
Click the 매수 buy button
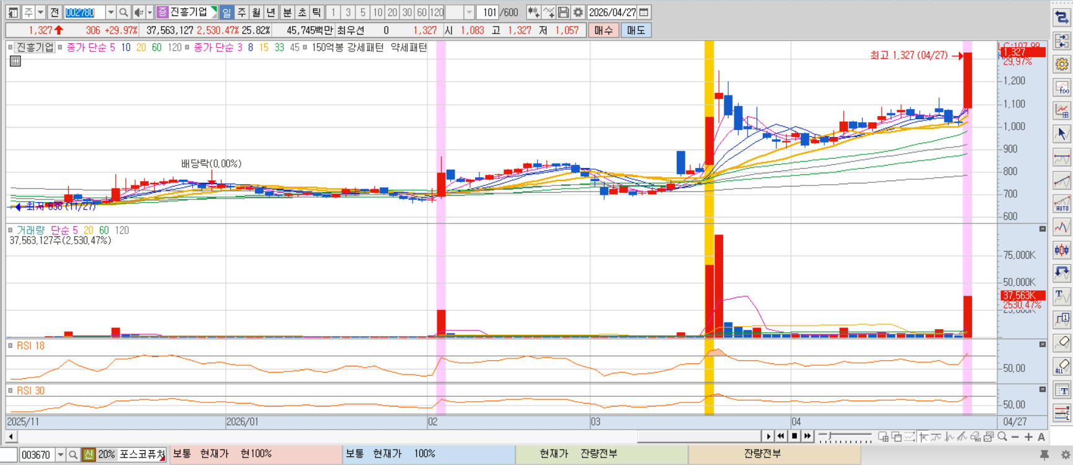coord(603,30)
